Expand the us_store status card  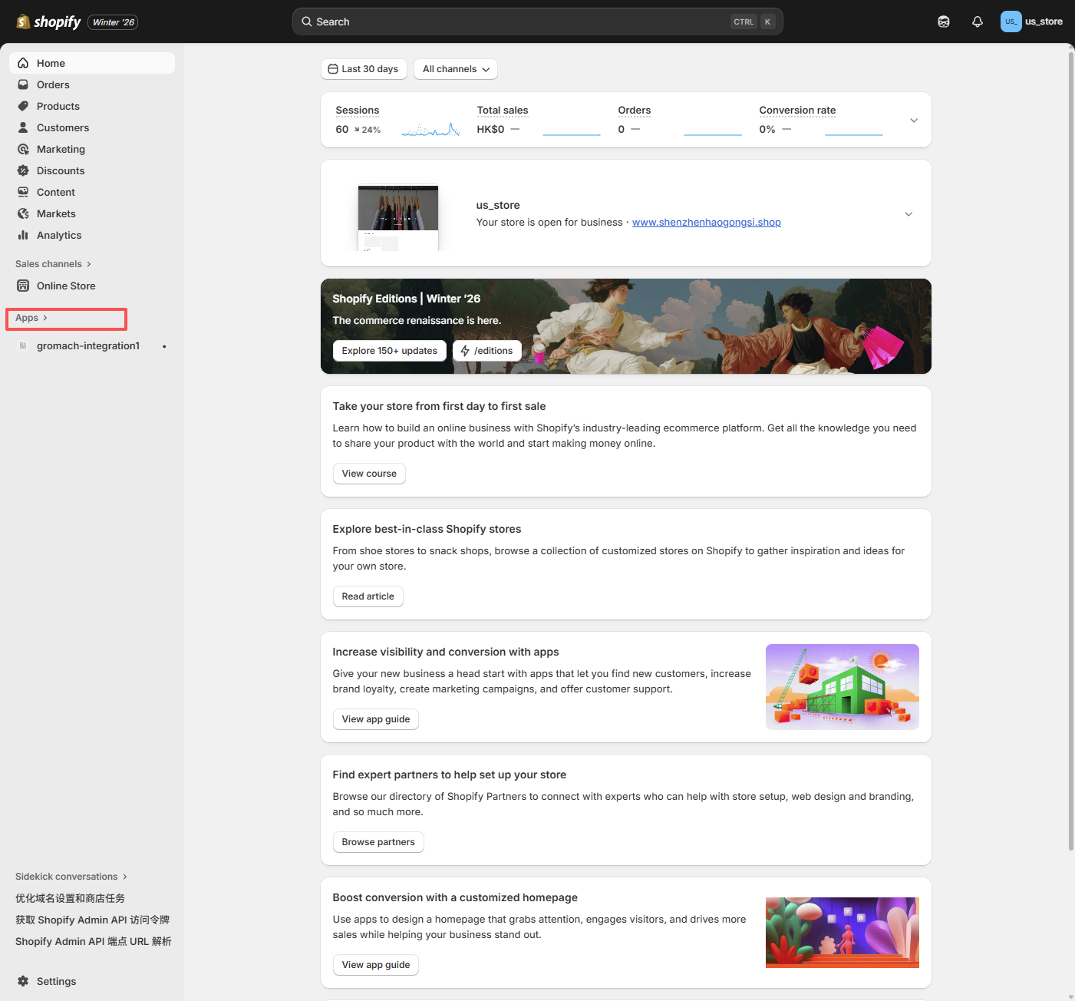pyautogui.click(x=908, y=214)
